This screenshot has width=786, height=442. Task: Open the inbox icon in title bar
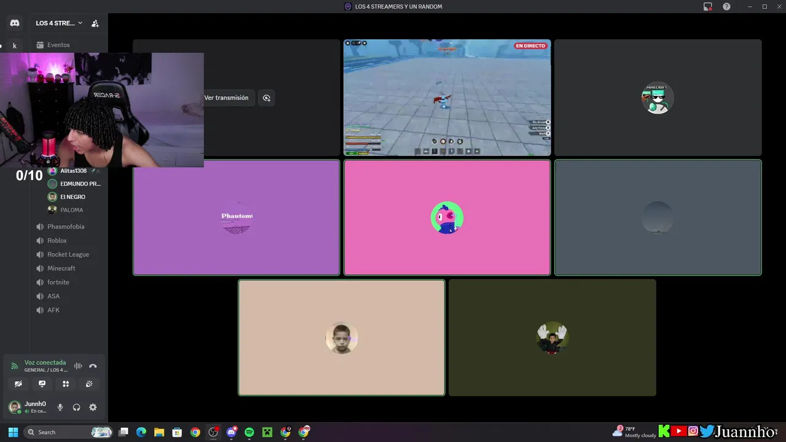[x=708, y=7]
